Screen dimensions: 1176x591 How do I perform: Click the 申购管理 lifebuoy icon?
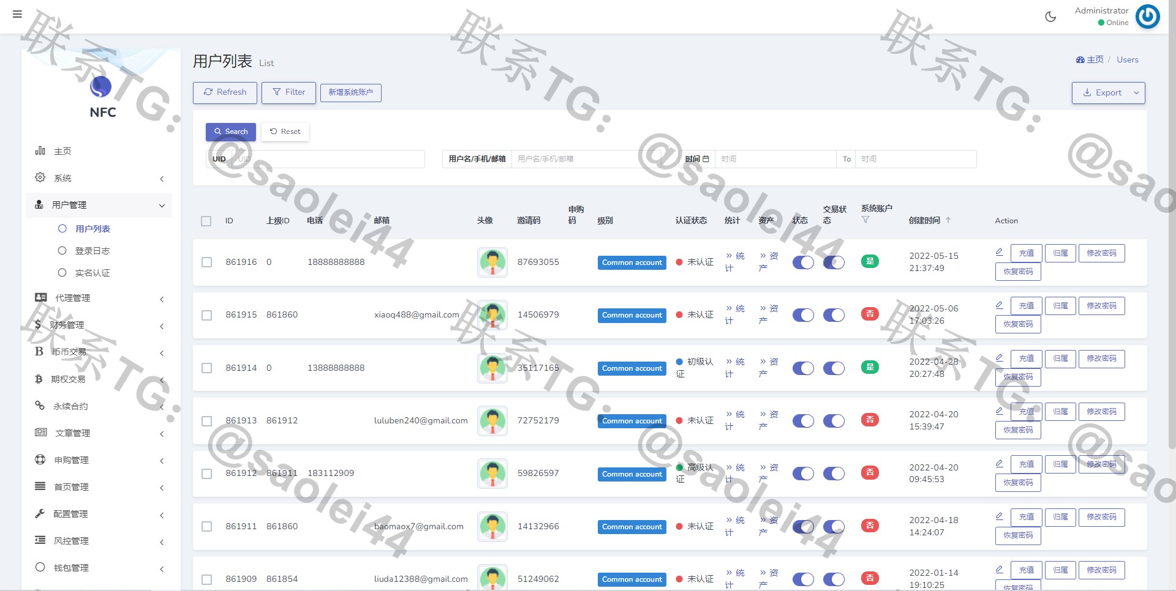pos(40,459)
